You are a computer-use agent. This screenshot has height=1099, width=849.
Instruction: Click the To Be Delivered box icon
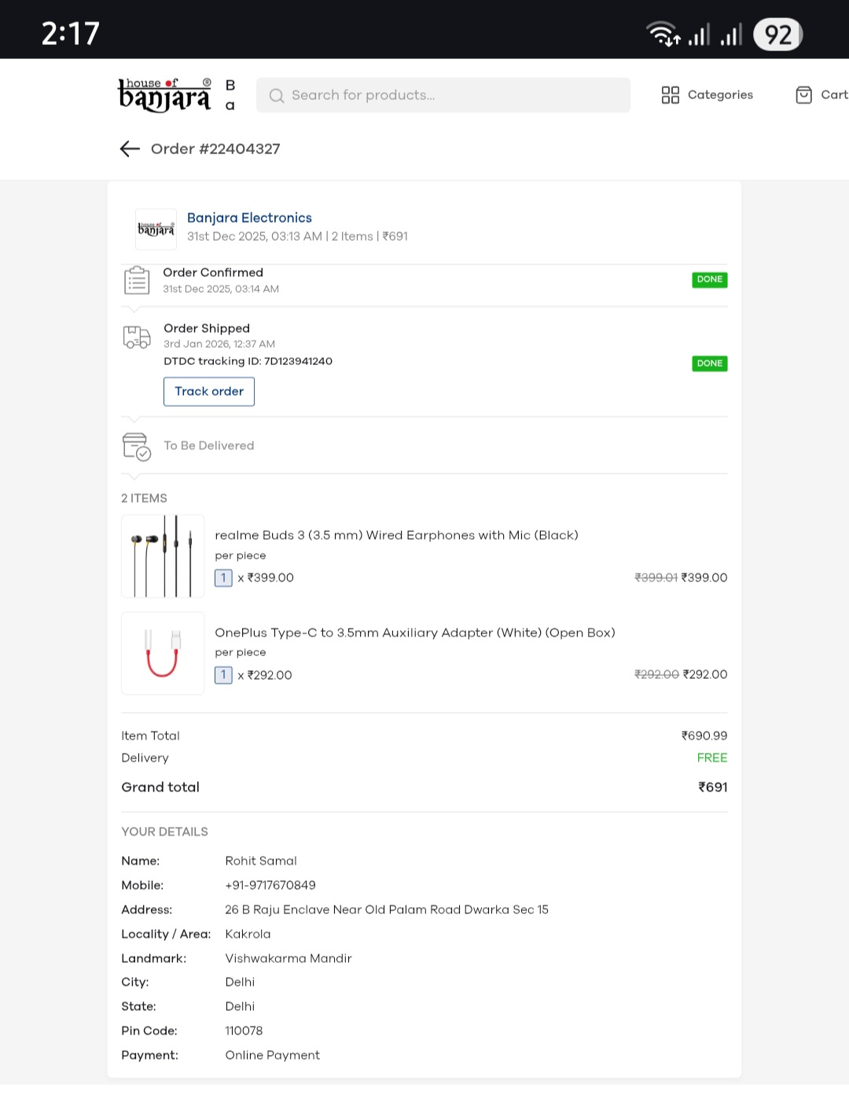[x=137, y=446]
